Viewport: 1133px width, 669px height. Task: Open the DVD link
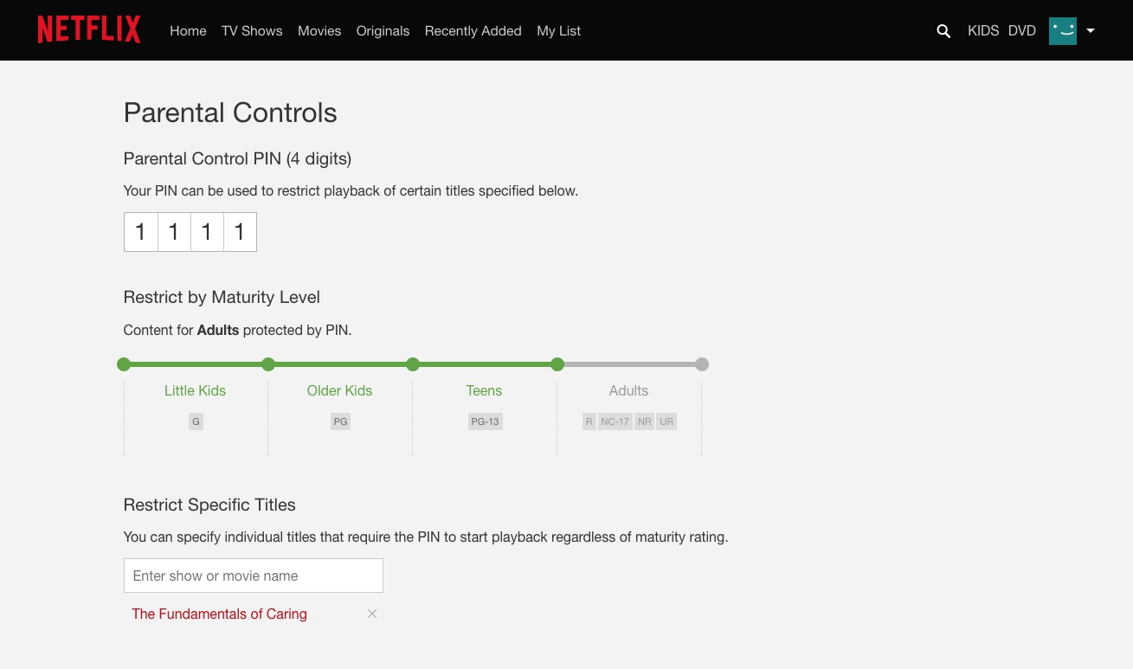click(x=1022, y=31)
